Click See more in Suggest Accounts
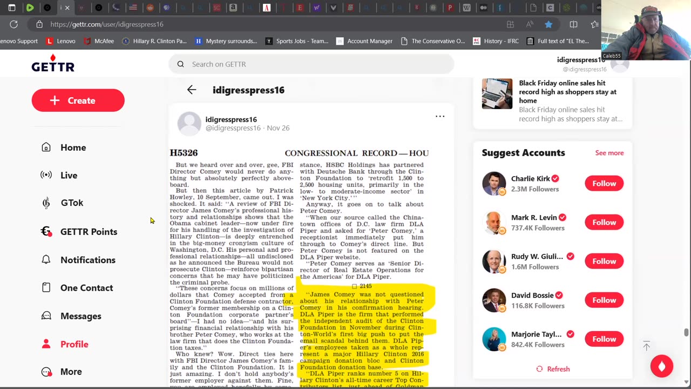Viewport: 691px width, 389px height. click(x=609, y=153)
